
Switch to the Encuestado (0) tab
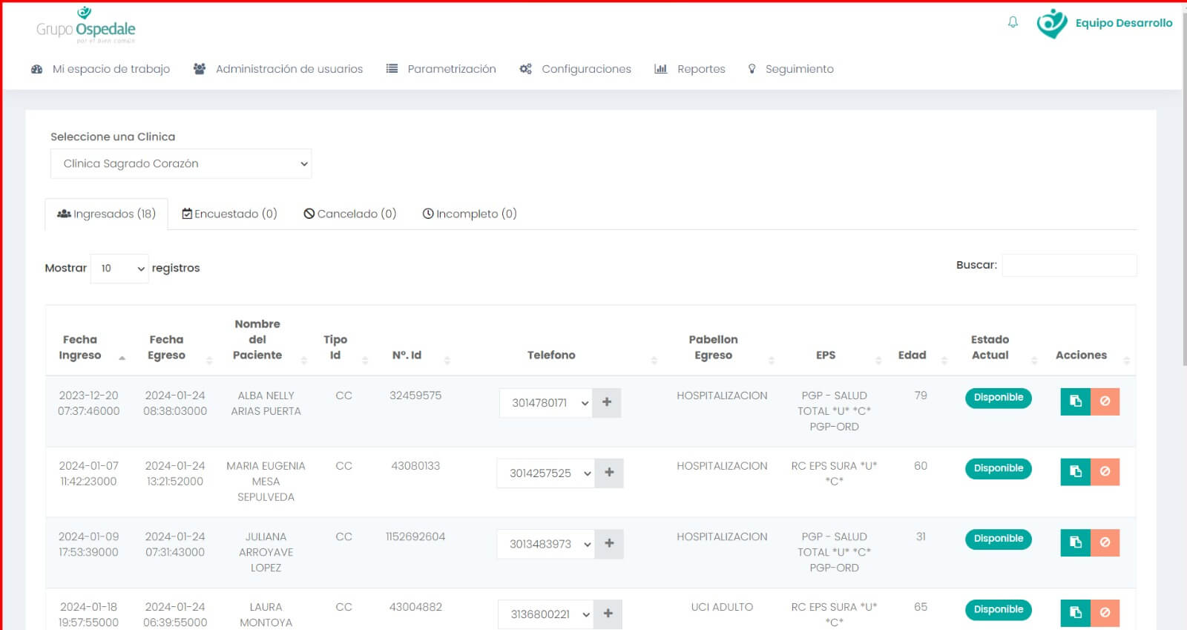click(x=229, y=214)
